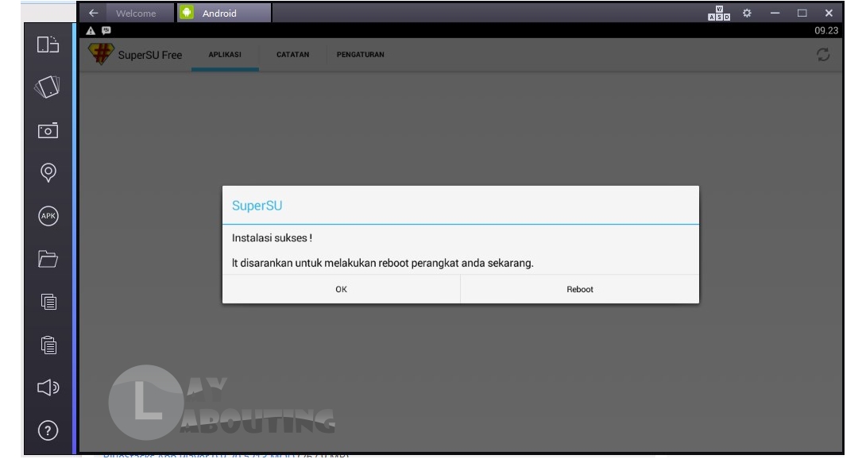Click the warning triangle status icon
The width and height of the screenshot is (866, 459).
click(91, 31)
